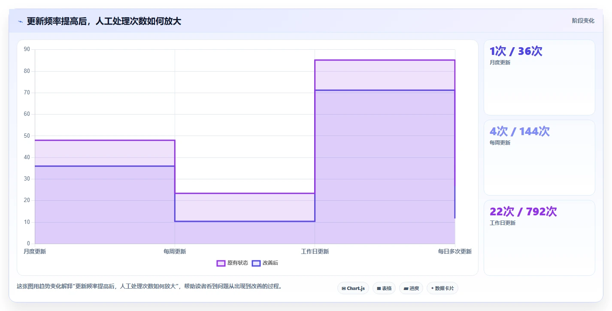Toggle the 原有状态 legend swatch
This screenshot has height=311, width=612.
point(221,263)
